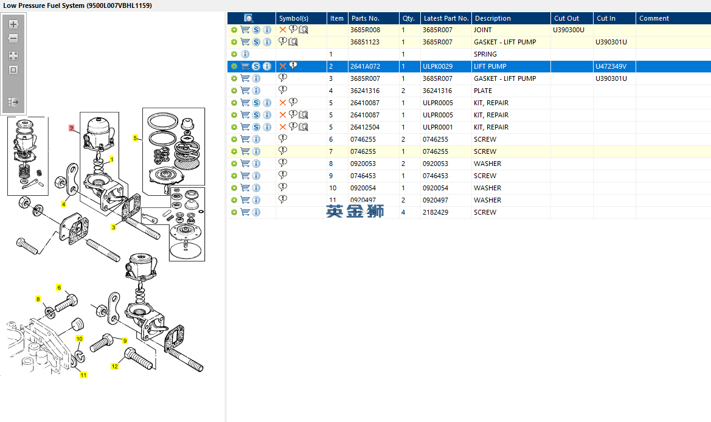
Task: Sort table by Symbol(s) column header
Action: [x=301, y=18]
